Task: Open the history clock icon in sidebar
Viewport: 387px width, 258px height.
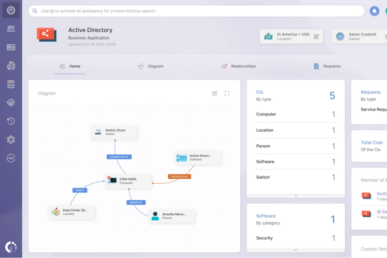Action: pyautogui.click(x=11, y=121)
